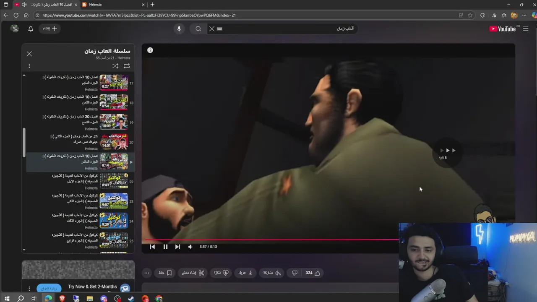537x302 pixels.
Task: Click the Thanks (شكرًا) button
Action: point(221,273)
